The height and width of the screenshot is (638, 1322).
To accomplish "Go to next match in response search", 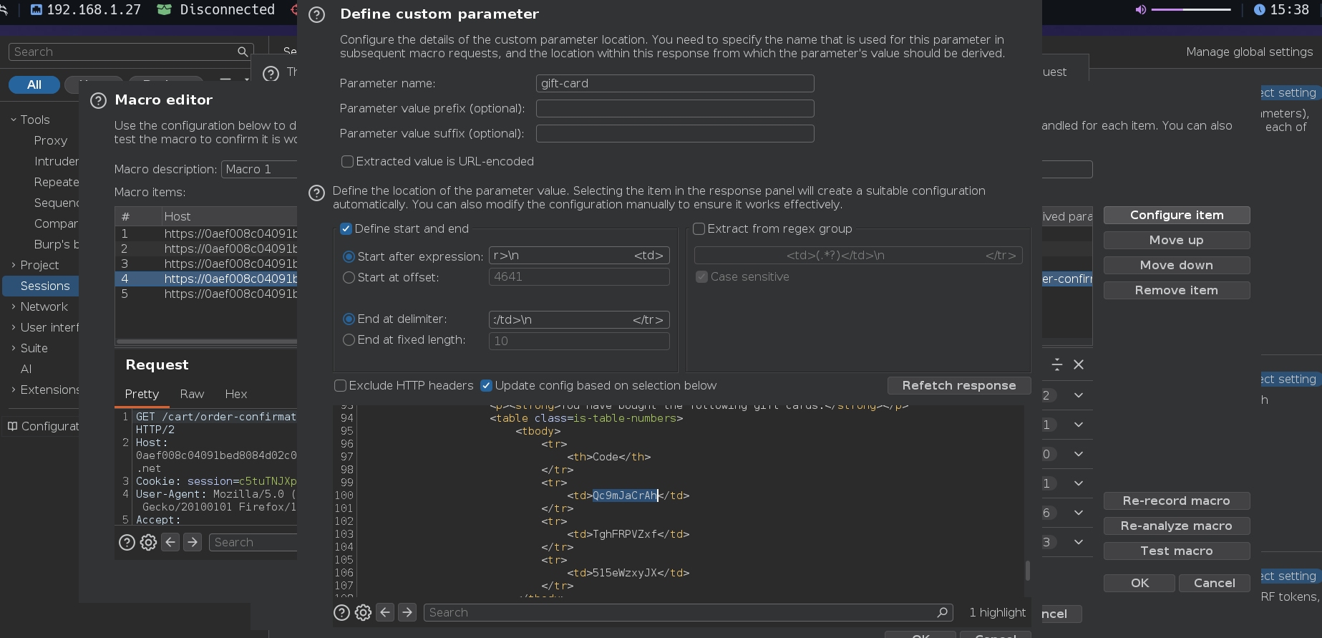I will point(407,612).
